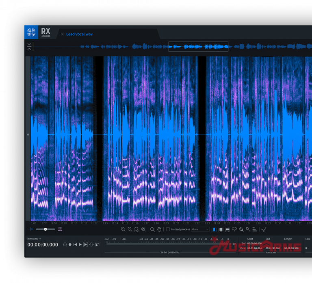Toggle headphone input monitoring
This screenshot has height=283, width=312.
pos(65,244)
